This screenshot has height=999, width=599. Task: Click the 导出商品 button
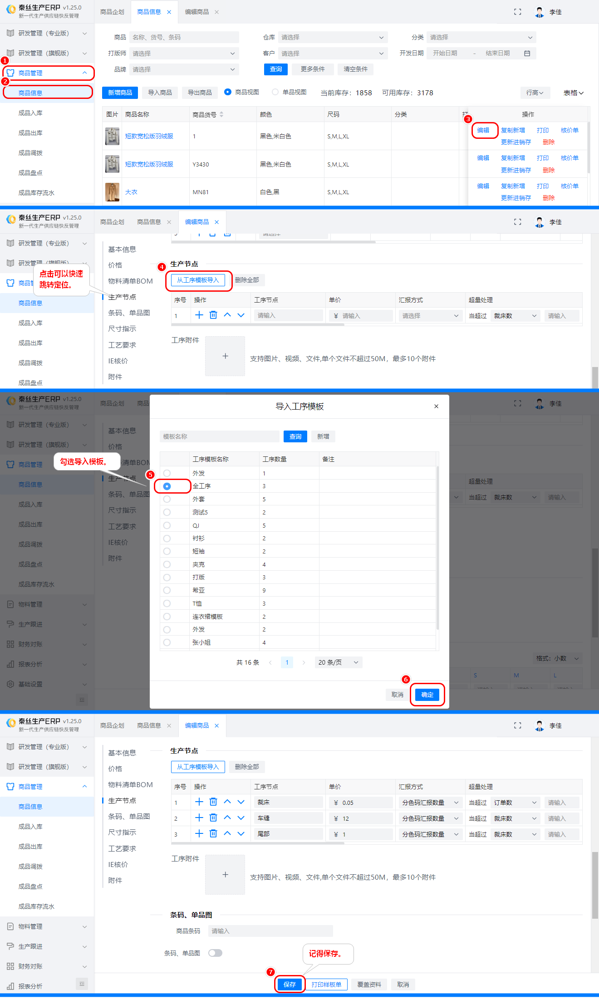coord(200,93)
